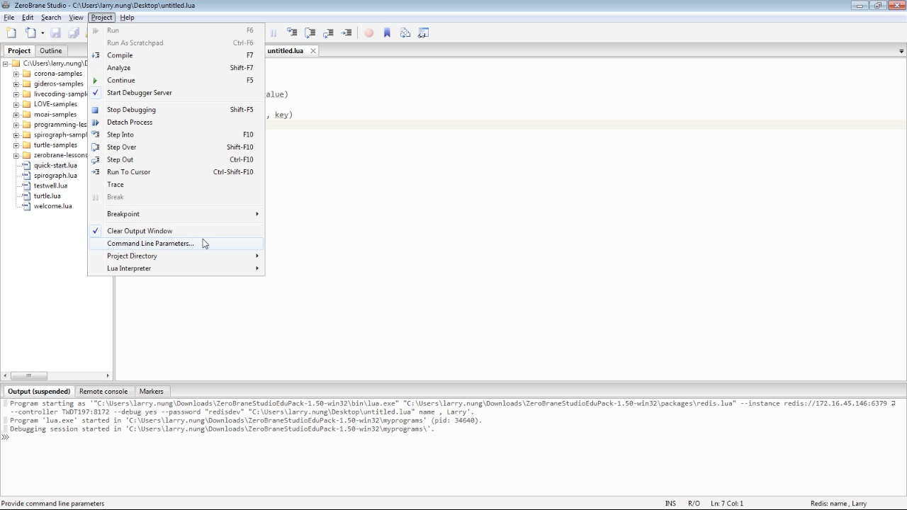Click the Break (pause) toolbar icon
Screen dimensions: 907x510
pyautogui.click(x=274, y=33)
